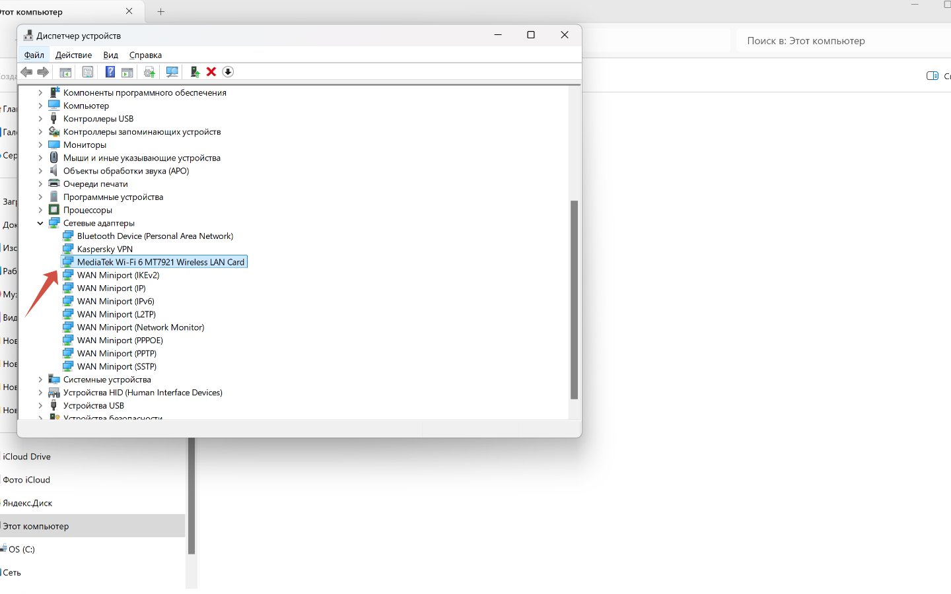The width and height of the screenshot is (951, 594).
Task: Toggle the details pane icon in Explorer window
Action: [933, 76]
